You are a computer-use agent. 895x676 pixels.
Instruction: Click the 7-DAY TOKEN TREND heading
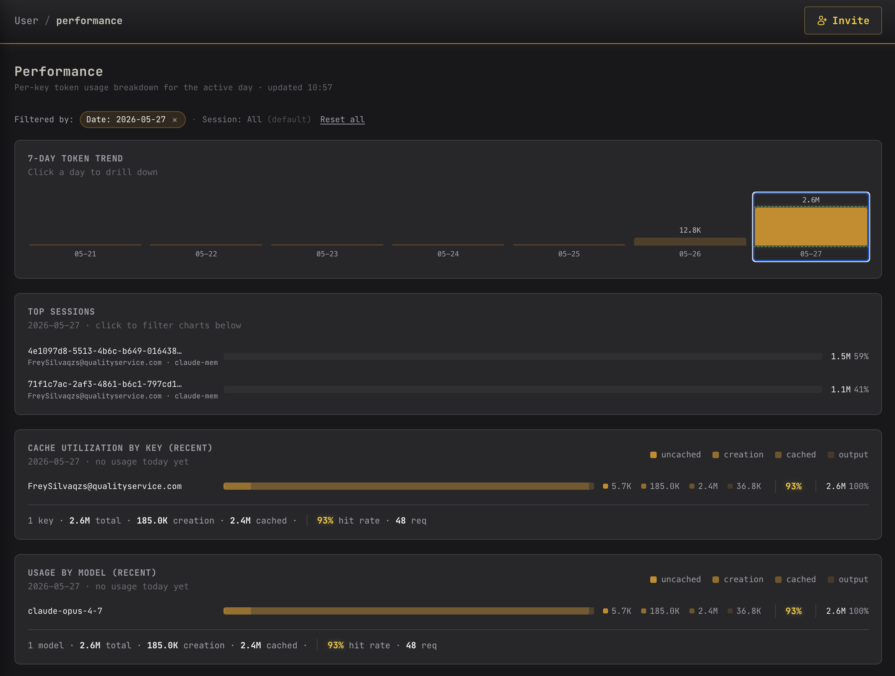coord(75,159)
